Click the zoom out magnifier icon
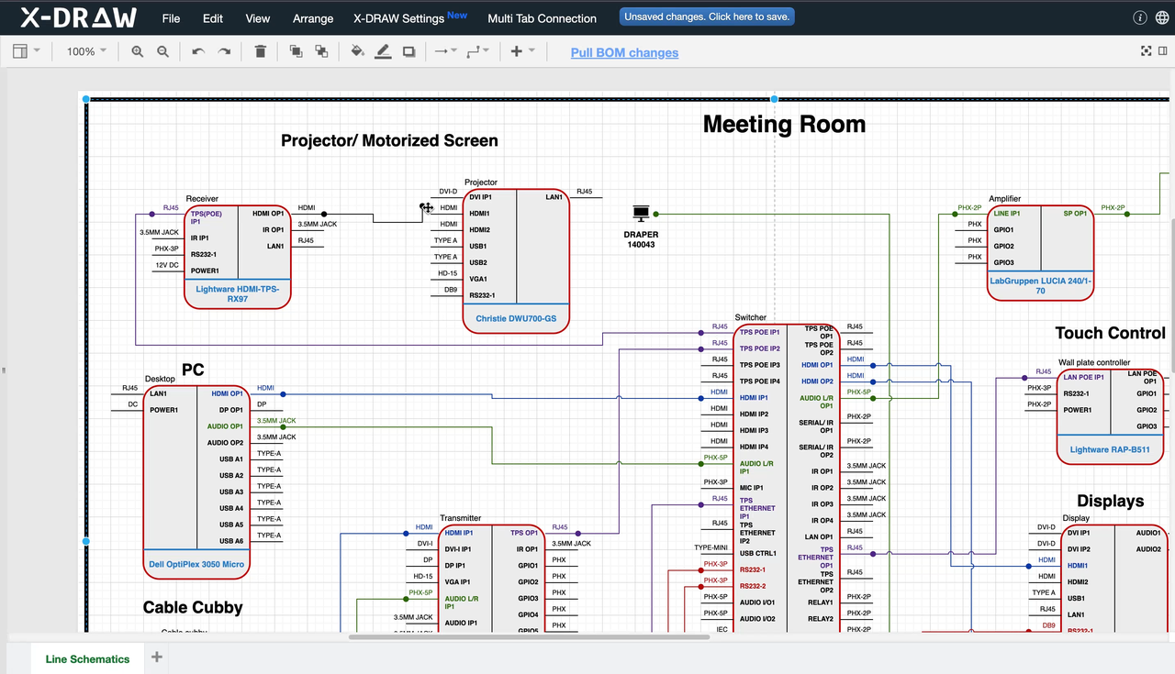Image resolution: width=1175 pixels, height=674 pixels. tap(162, 52)
